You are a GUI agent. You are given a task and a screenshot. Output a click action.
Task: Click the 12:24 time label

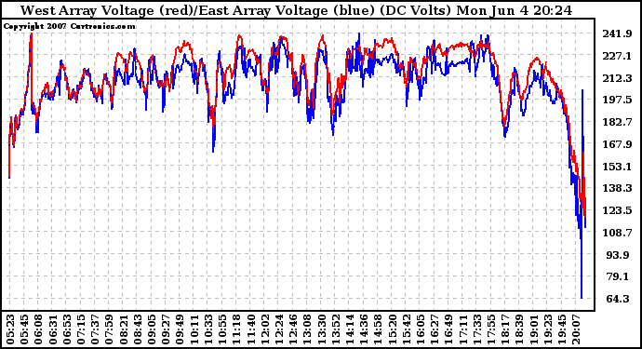point(279,329)
